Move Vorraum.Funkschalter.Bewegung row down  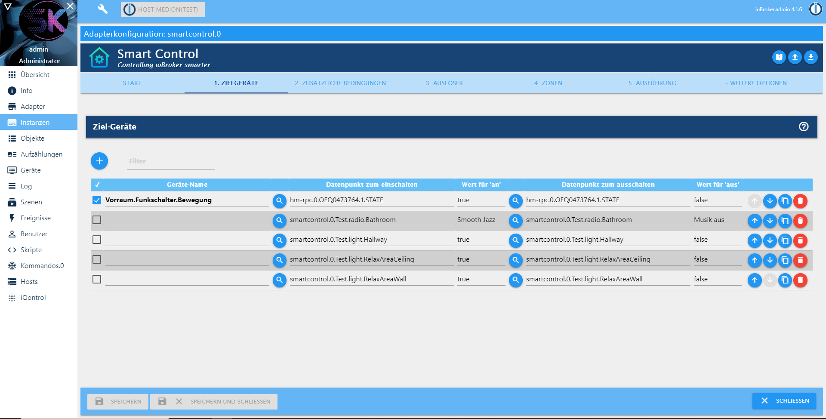click(x=770, y=201)
